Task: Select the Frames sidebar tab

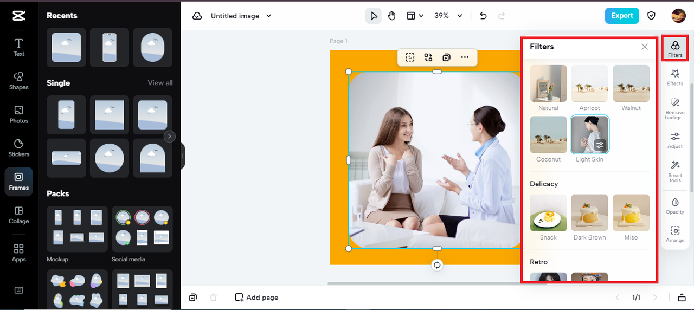Action: click(19, 182)
